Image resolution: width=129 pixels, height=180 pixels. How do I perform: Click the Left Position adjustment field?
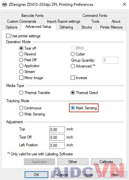[57, 146]
